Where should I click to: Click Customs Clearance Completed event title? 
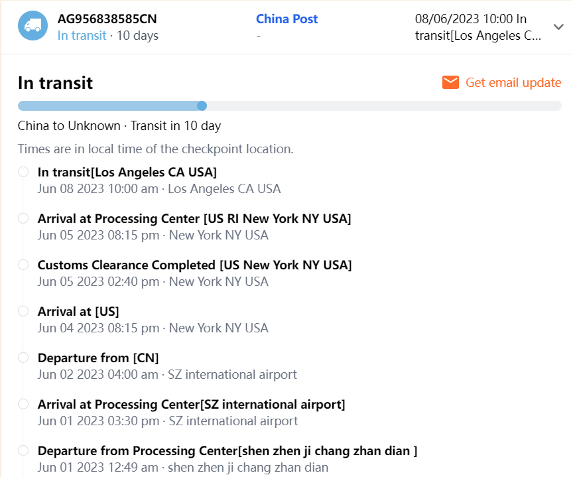[194, 265]
